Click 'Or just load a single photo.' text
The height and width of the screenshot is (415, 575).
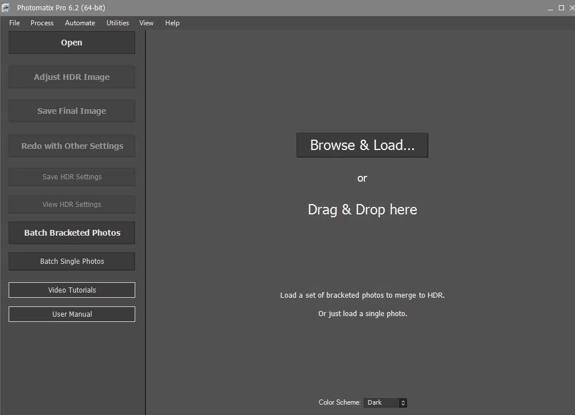(x=363, y=313)
